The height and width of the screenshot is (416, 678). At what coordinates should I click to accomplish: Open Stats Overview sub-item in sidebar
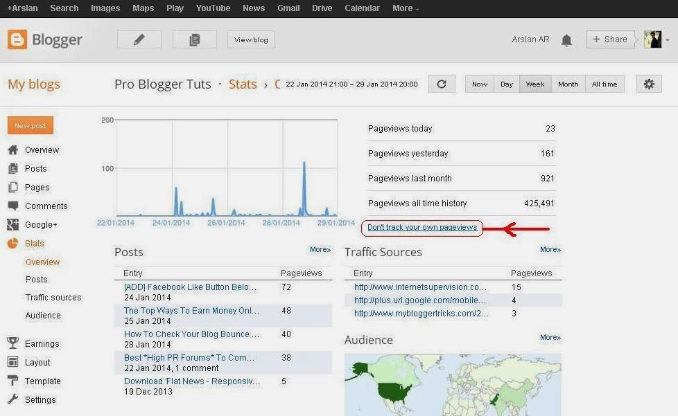pyautogui.click(x=42, y=262)
